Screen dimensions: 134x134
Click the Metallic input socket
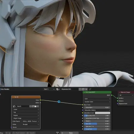[83, 121]
